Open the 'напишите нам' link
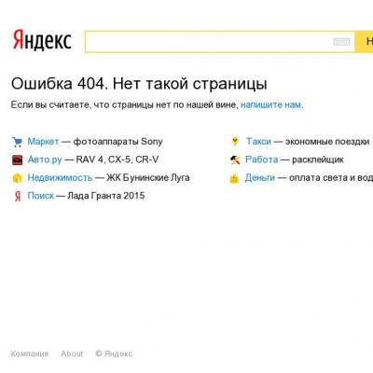 click(271, 105)
